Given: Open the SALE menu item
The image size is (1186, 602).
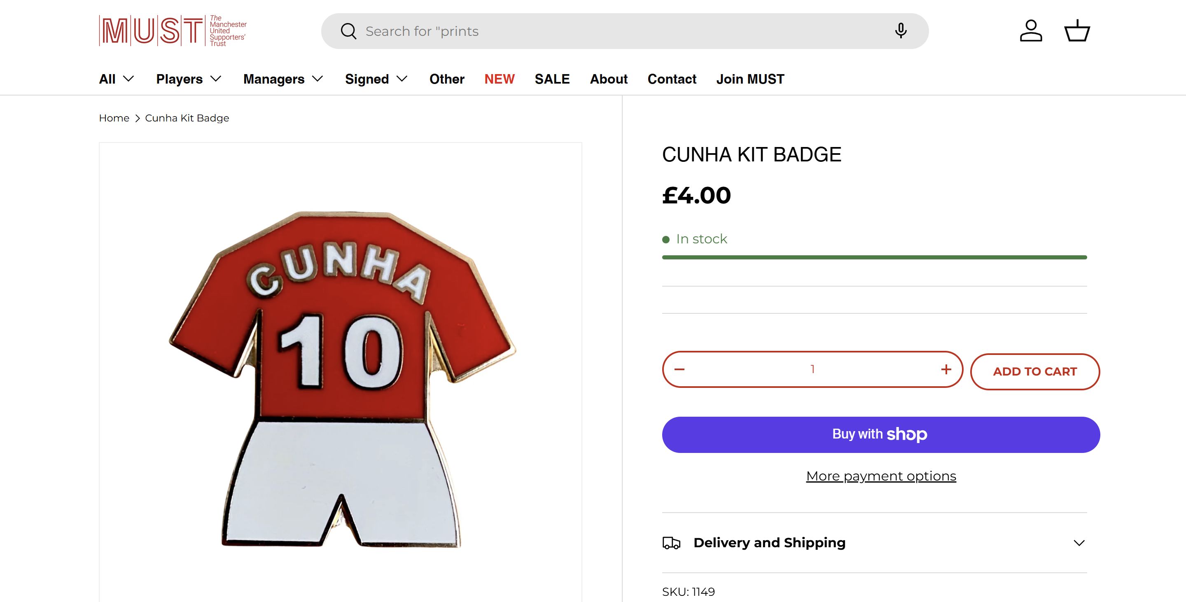Looking at the screenshot, I should (x=552, y=79).
